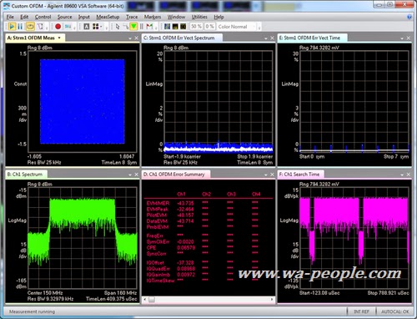Click the band power markers icon

pos(142,27)
